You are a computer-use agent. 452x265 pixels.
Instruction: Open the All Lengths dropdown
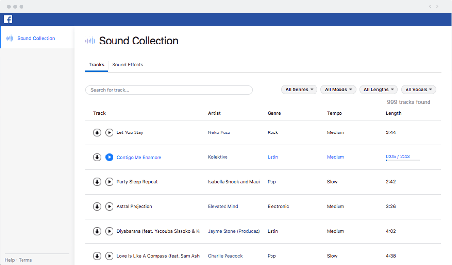click(379, 89)
